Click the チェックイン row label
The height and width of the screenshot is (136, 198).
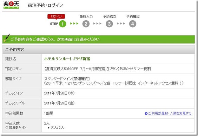pyautogui.click(x=14, y=93)
